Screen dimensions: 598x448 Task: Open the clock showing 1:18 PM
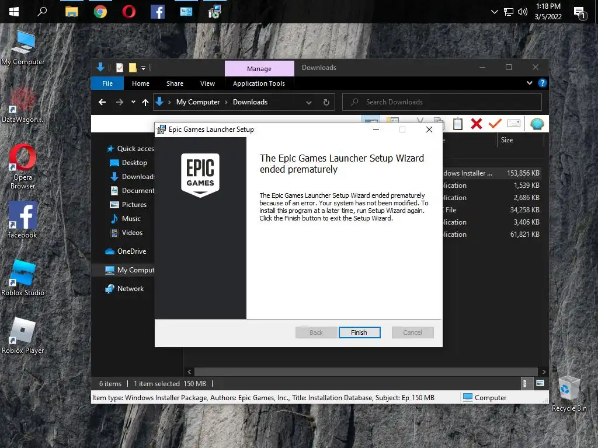[548, 12]
